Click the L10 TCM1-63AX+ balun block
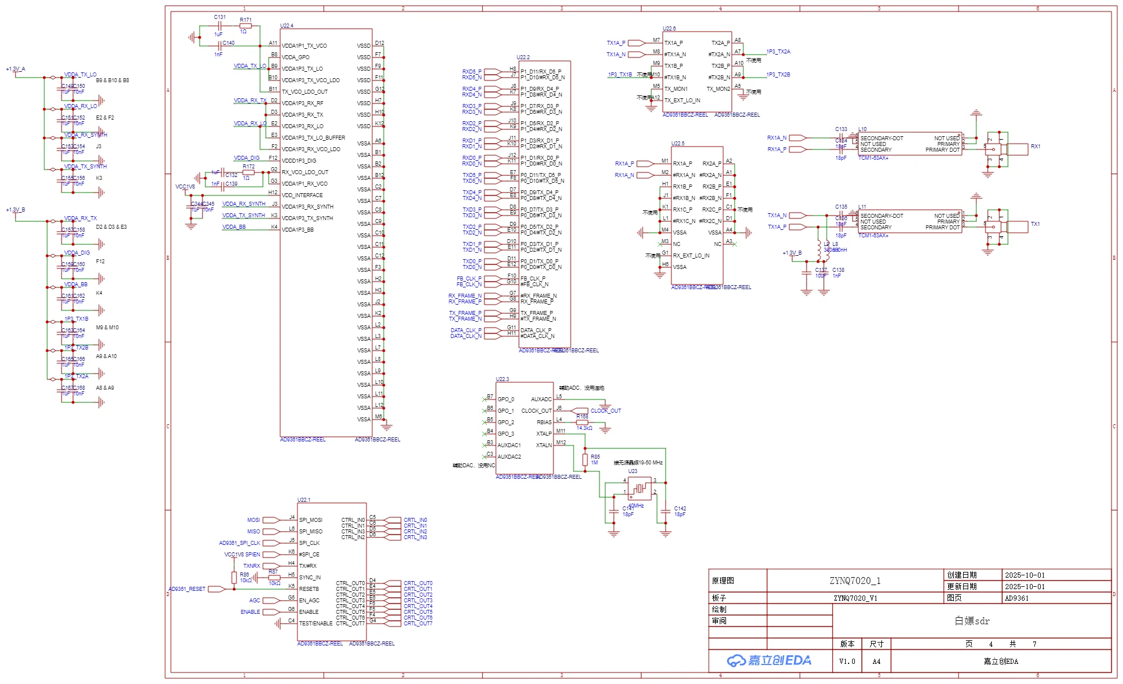This screenshot has height=684, width=1123. [x=910, y=144]
